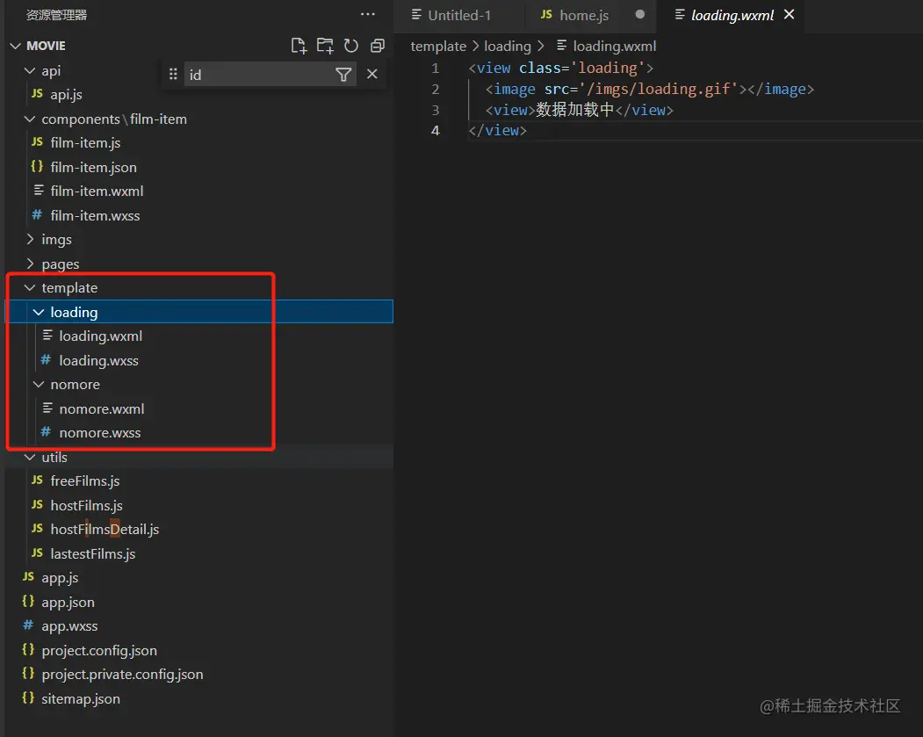The height and width of the screenshot is (737, 923).
Task: Expand the imgs folder
Action: (30, 239)
